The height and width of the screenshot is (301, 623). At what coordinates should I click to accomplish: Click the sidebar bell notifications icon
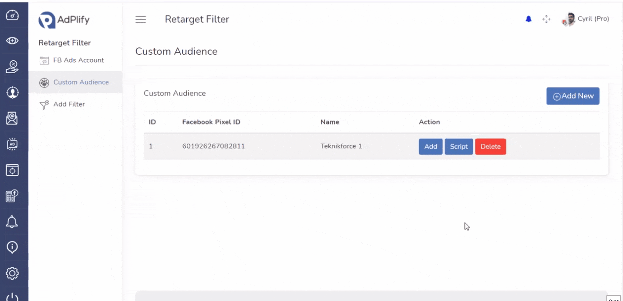click(12, 222)
